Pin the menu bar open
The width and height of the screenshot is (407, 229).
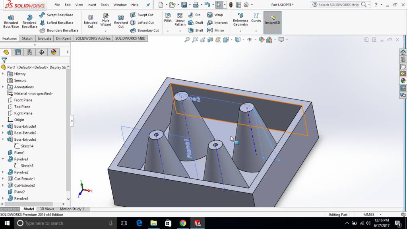tap(148, 5)
